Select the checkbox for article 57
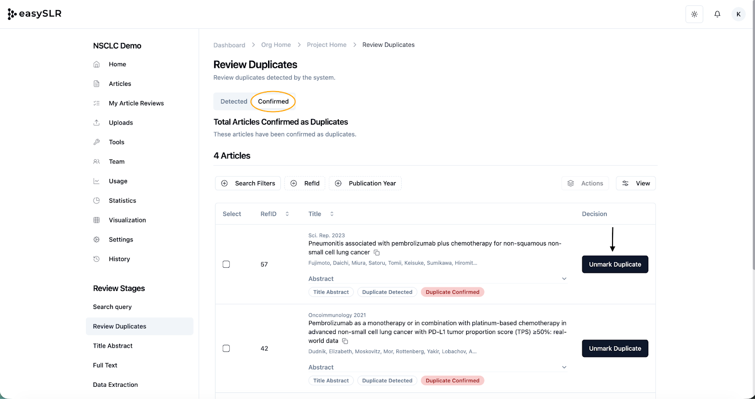 (226, 264)
